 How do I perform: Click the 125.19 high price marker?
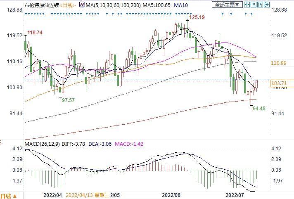197,18
